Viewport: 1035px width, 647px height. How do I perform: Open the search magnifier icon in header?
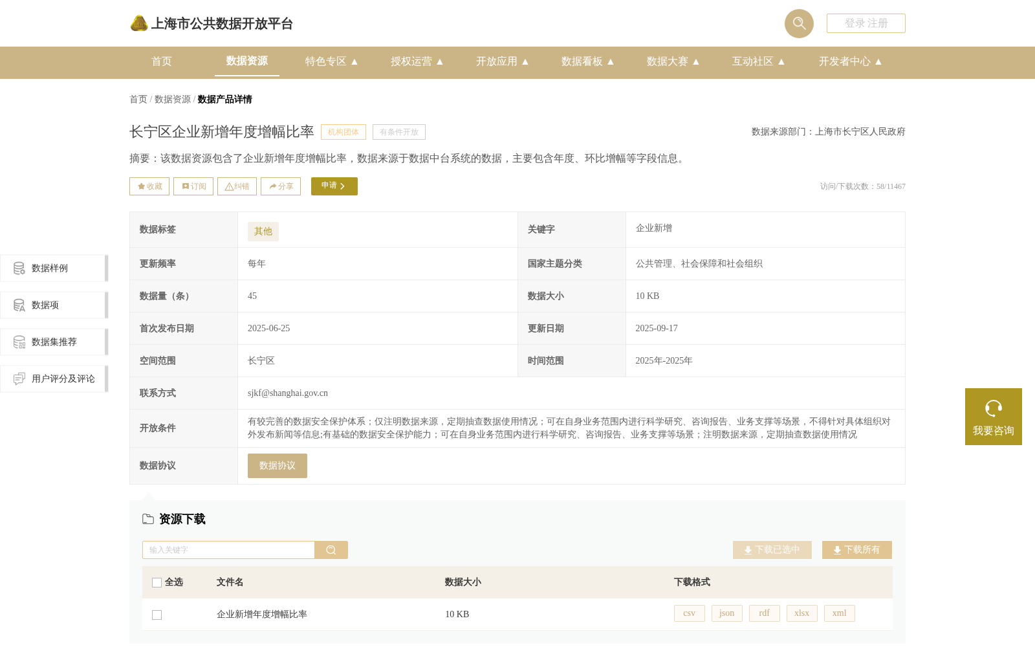(799, 23)
